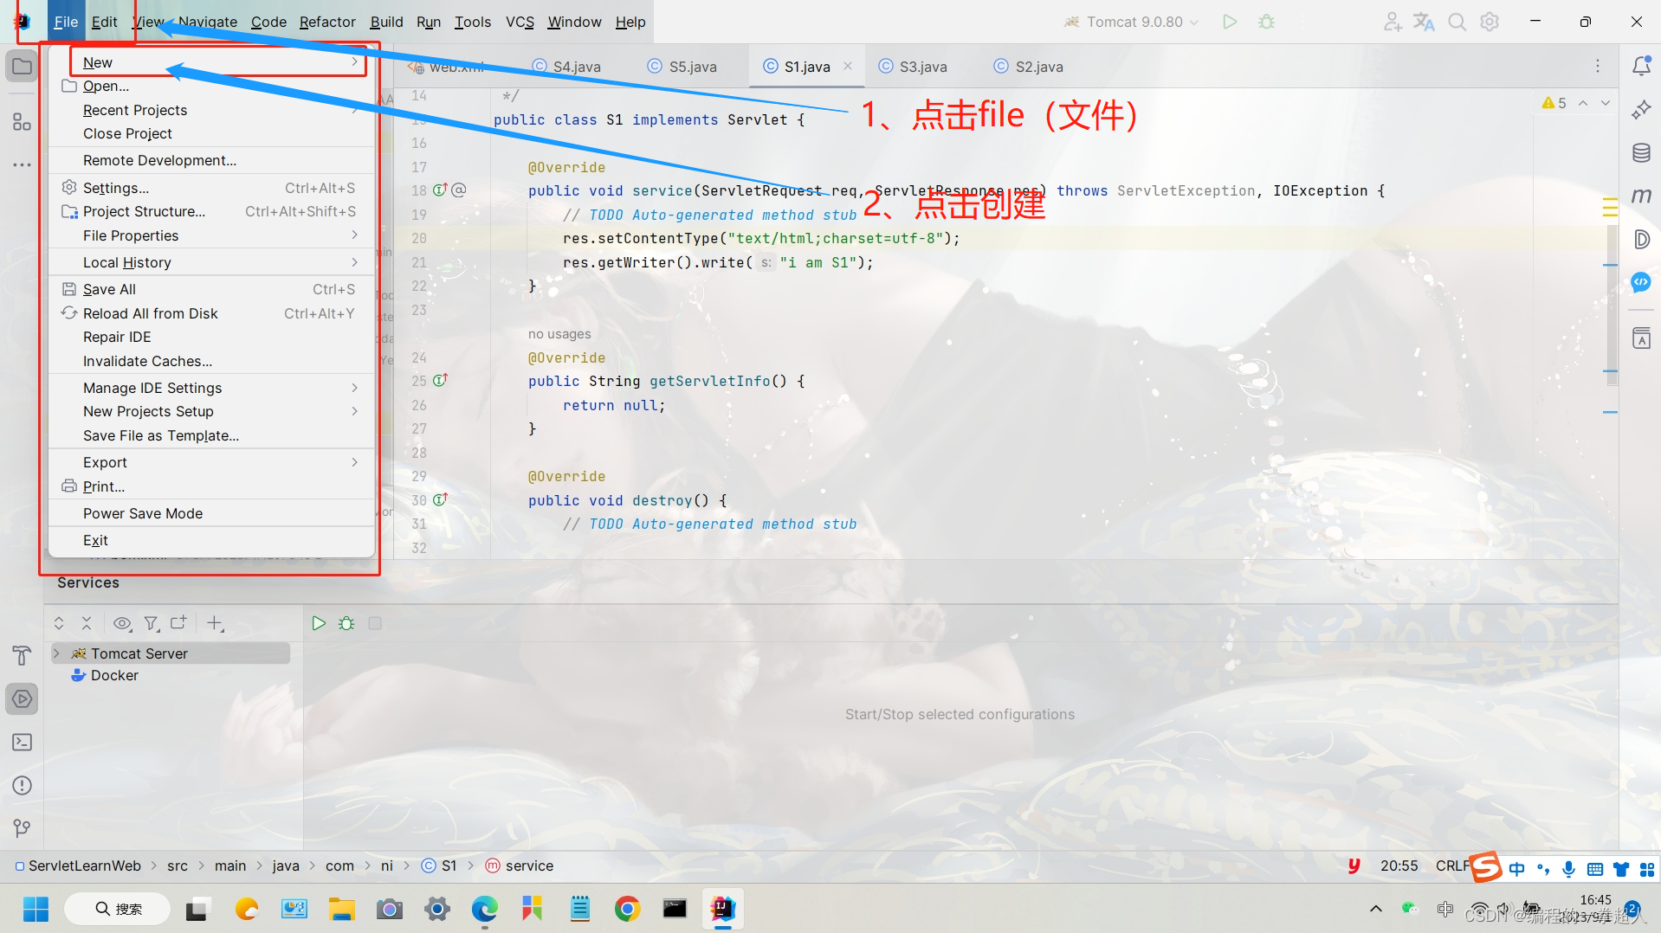1661x933 pixels.
Task: Click Settings... menu entry
Action: [x=211, y=188]
